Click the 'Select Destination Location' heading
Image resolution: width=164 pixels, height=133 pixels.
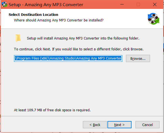[x=33, y=15]
